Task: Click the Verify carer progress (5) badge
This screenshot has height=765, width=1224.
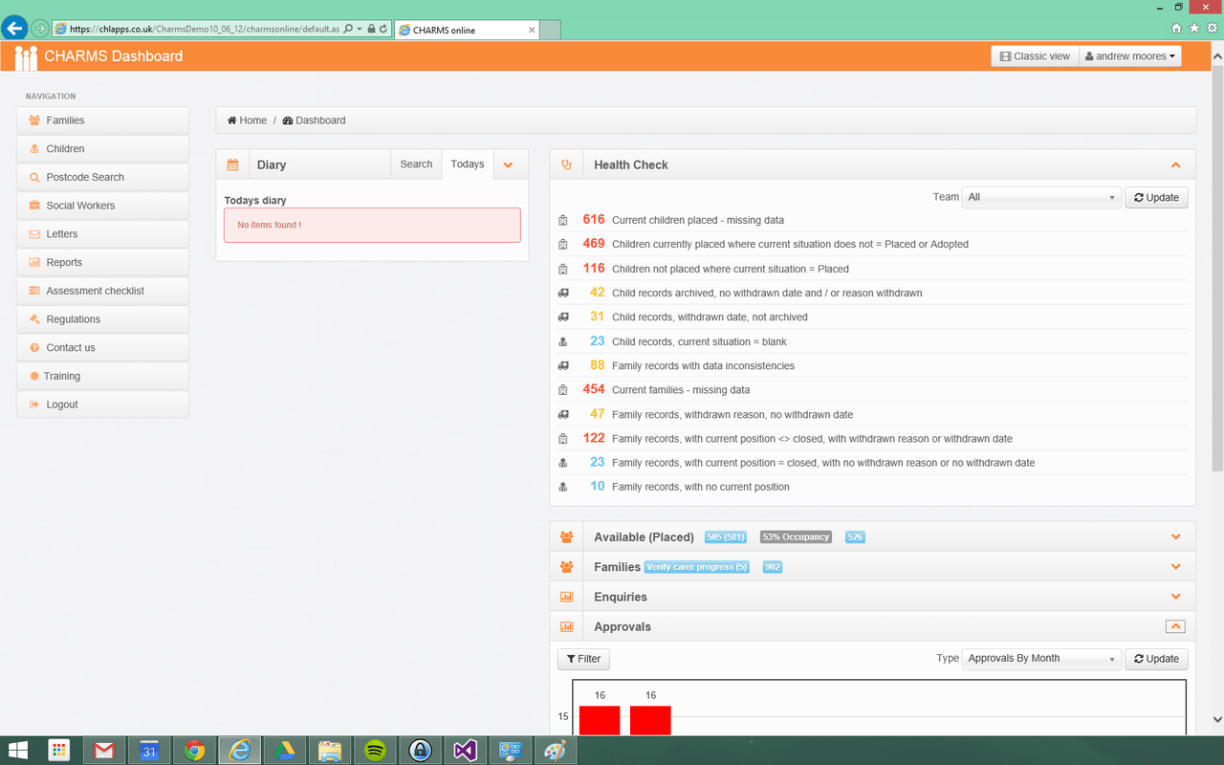Action: coord(697,567)
